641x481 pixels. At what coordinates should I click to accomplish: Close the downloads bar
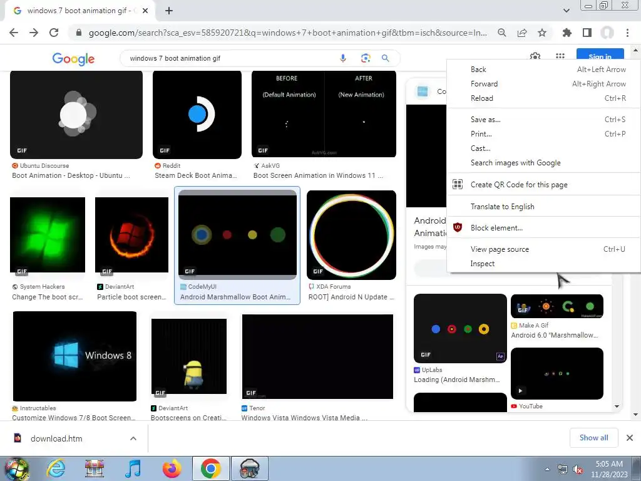coord(630,438)
